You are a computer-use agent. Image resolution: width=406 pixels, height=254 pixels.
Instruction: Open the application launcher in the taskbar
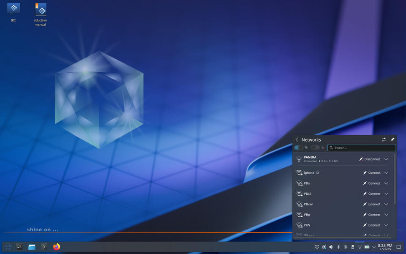[x=8, y=247]
